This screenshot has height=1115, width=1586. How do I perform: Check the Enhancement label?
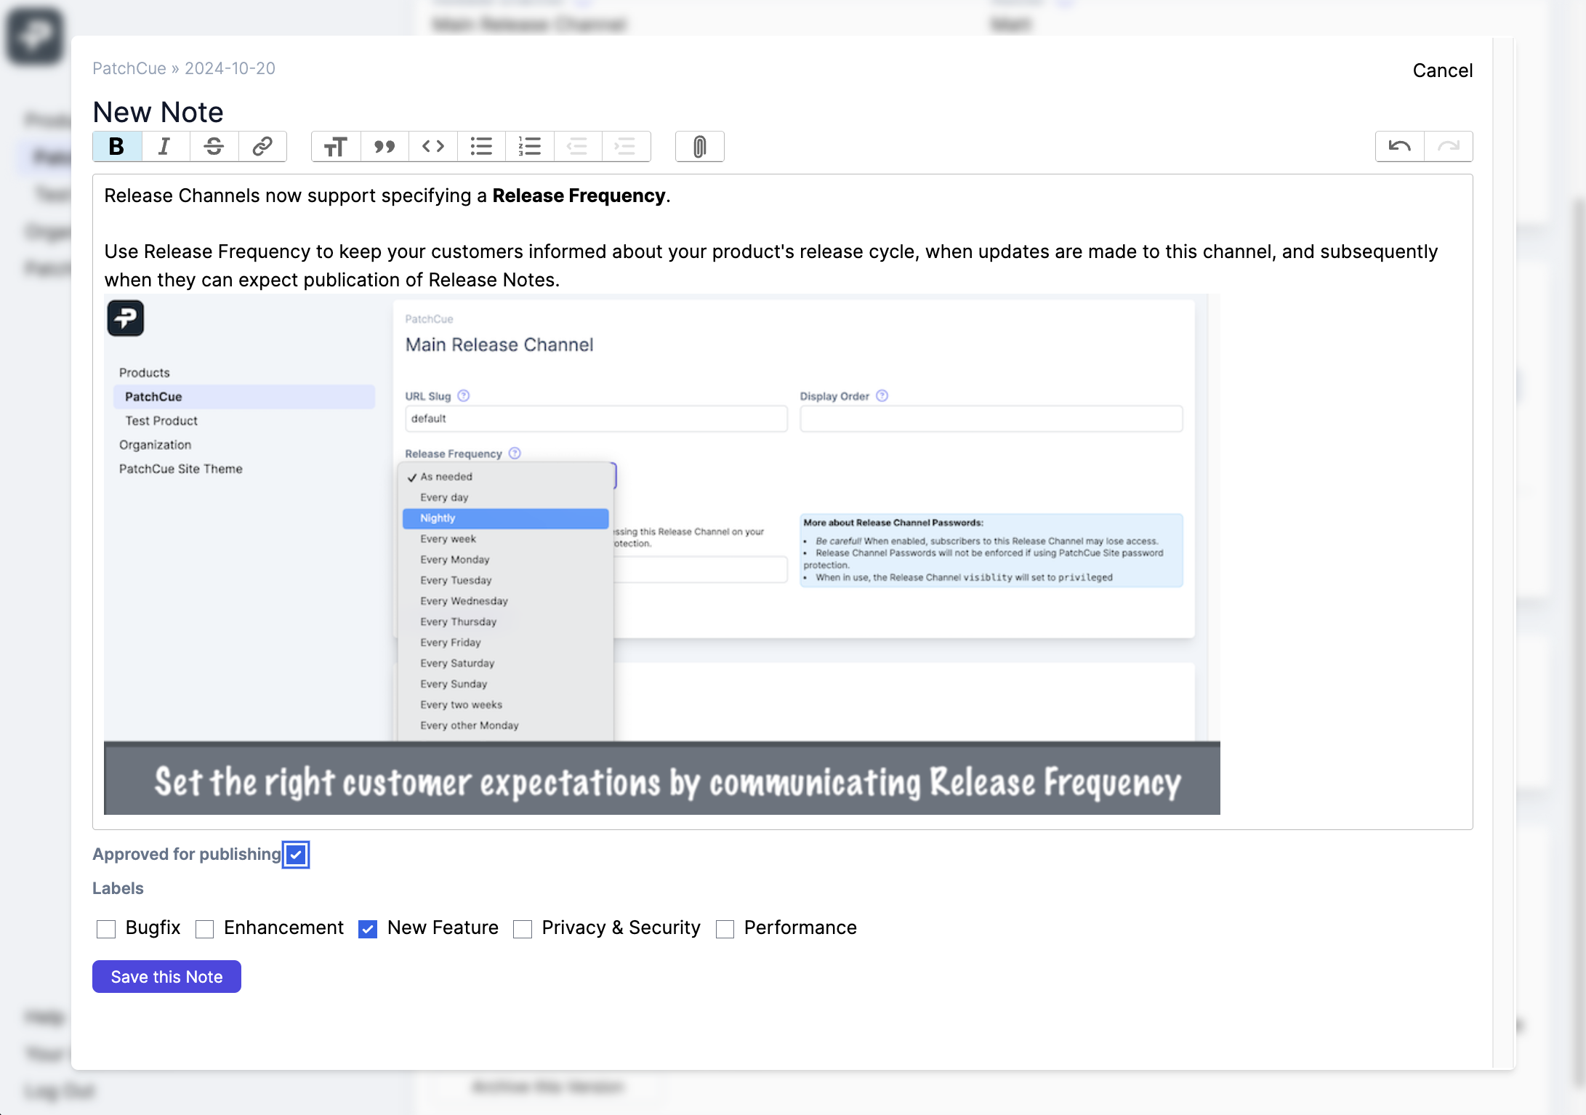click(x=205, y=929)
